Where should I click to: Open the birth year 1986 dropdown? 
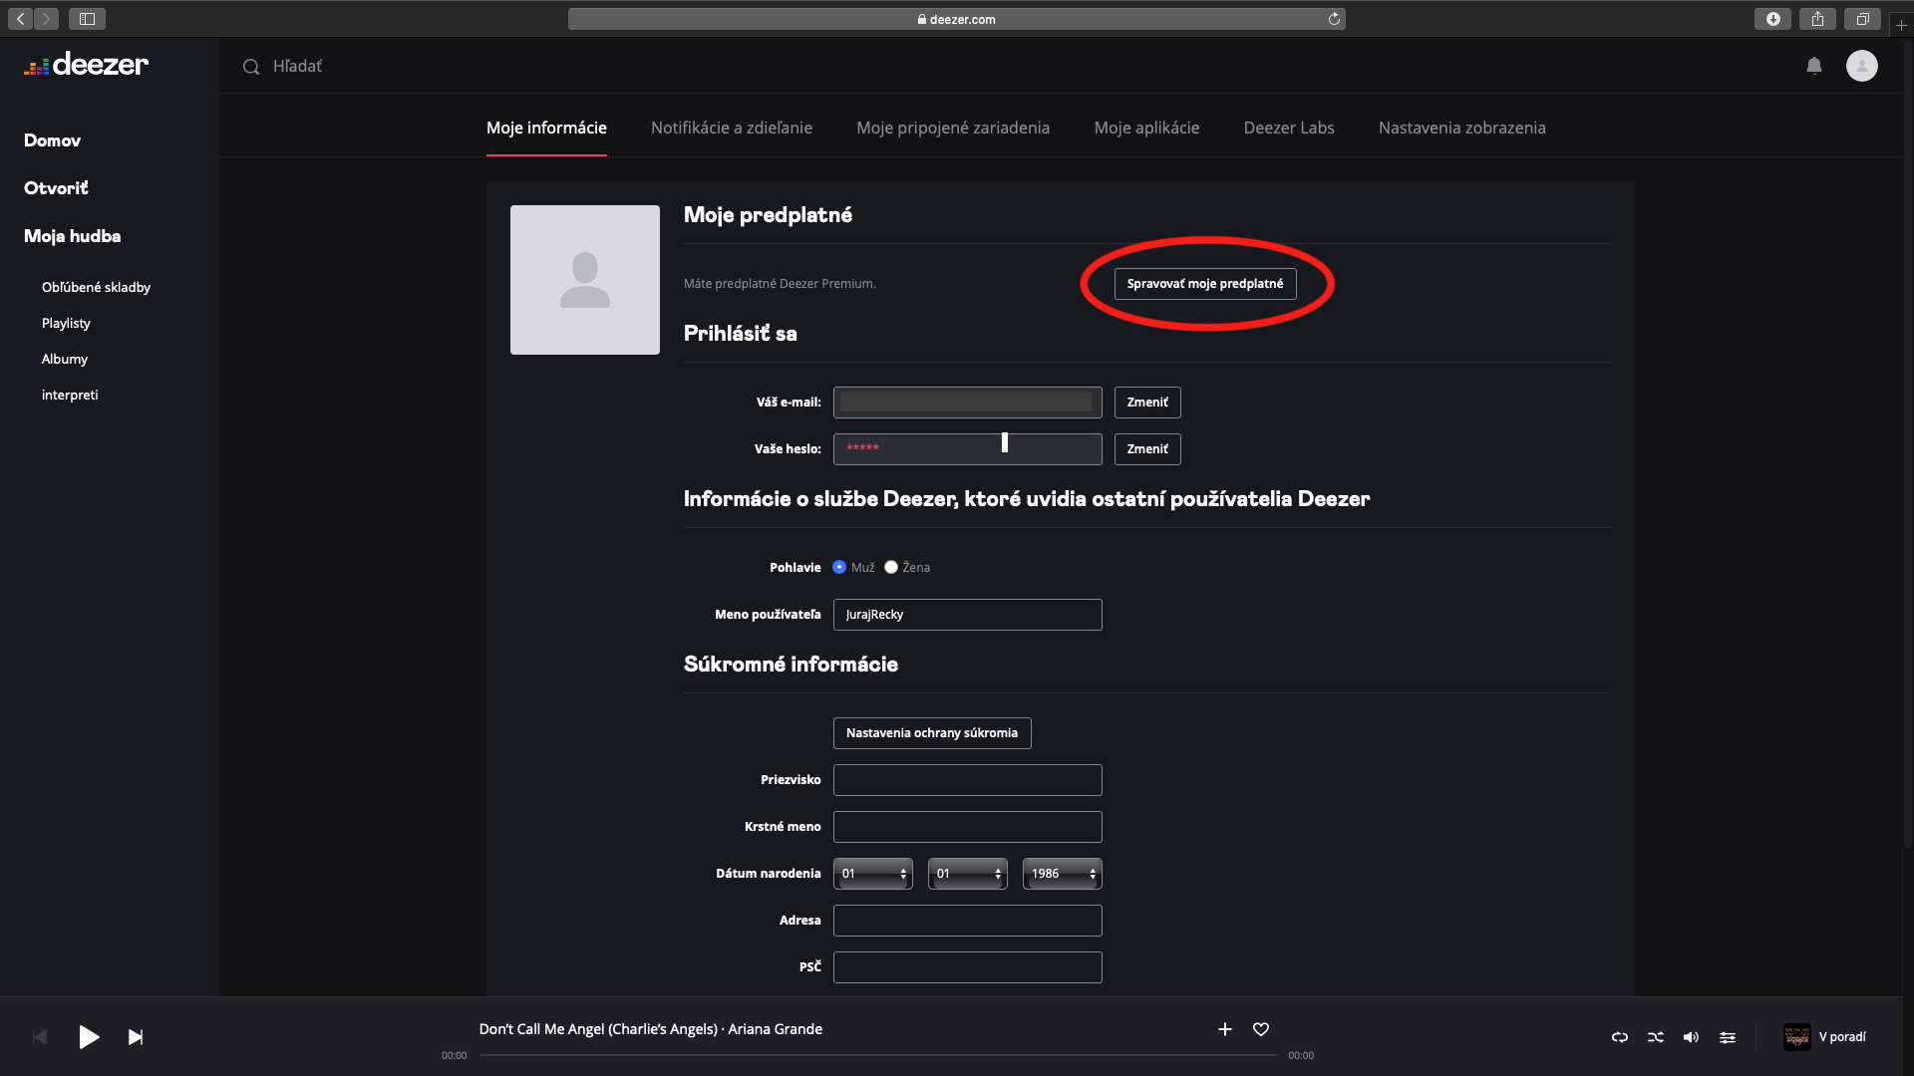coord(1063,874)
